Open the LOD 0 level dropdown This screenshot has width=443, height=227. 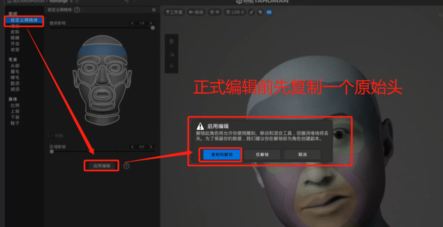pos(235,12)
